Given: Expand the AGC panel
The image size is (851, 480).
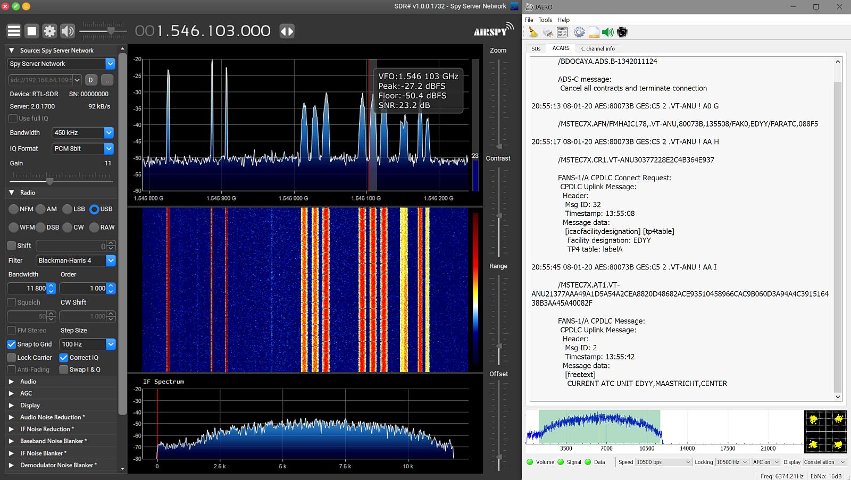Looking at the screenshot, I should coord(12,393).
